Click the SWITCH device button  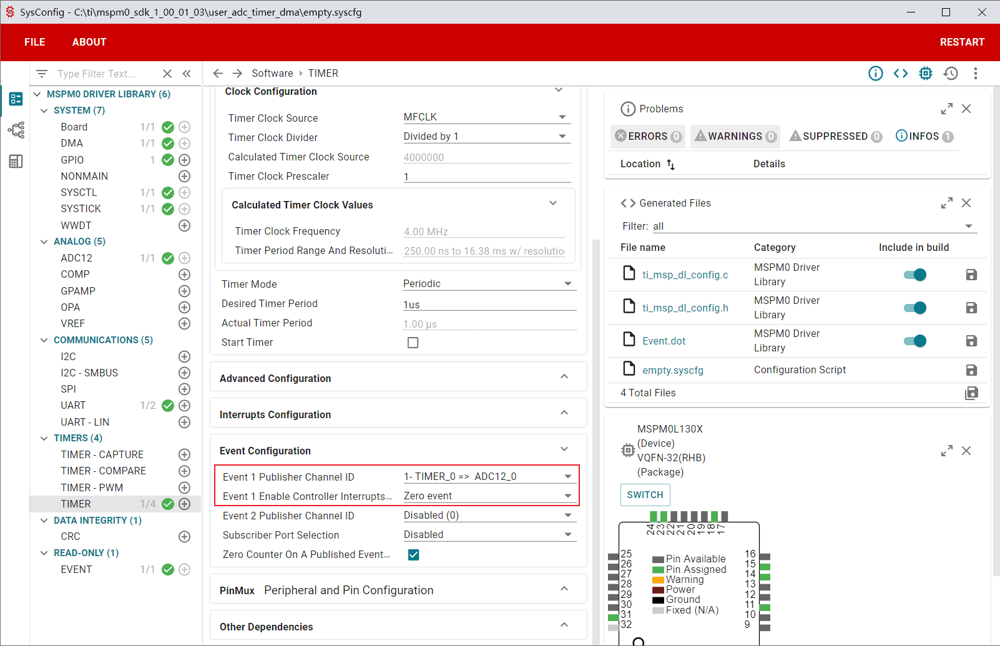645,495
